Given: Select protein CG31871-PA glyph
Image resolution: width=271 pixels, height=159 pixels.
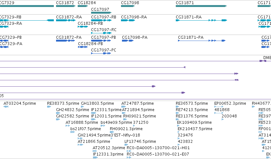Looking at the screenshot, I should pos(202,41).
